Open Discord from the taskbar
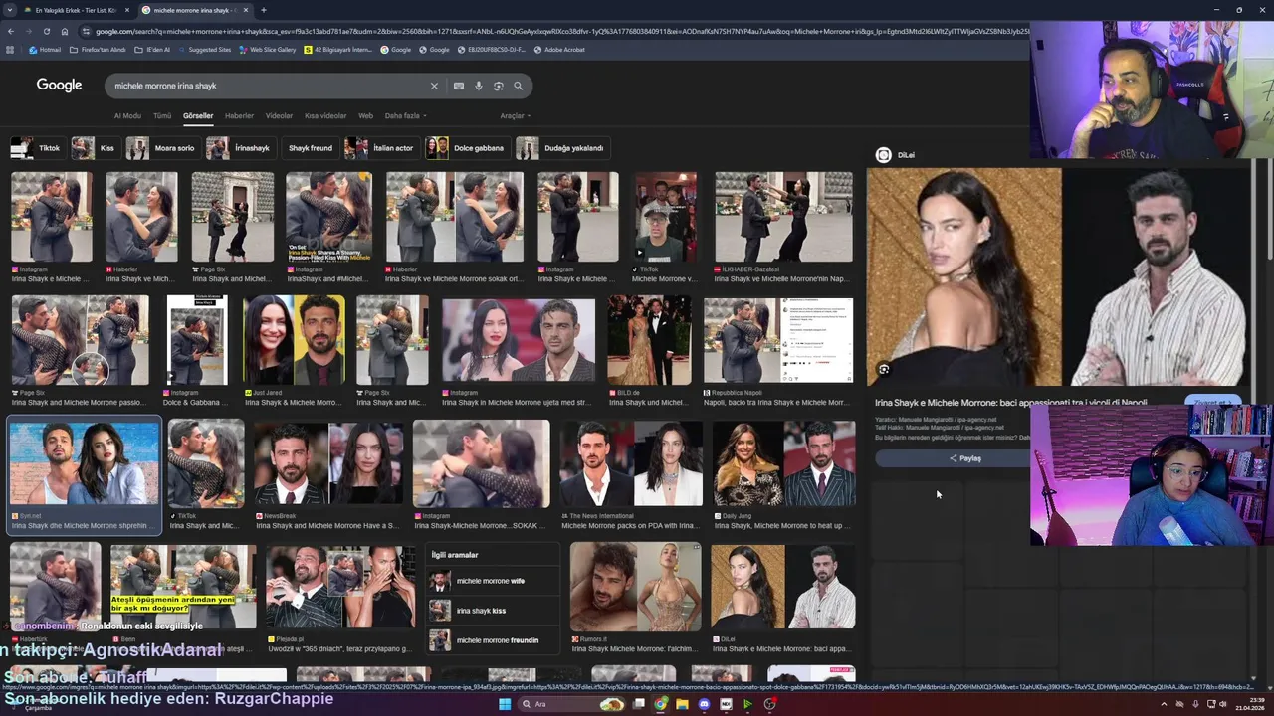Screen dimensions: 1274x716 (x=704, y=704)
